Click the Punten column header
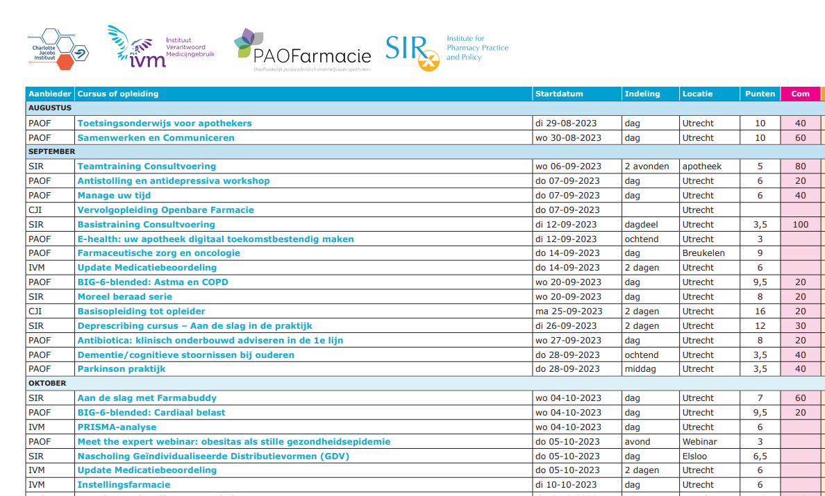This screenshot has width=825, height=496. (760, 94)
